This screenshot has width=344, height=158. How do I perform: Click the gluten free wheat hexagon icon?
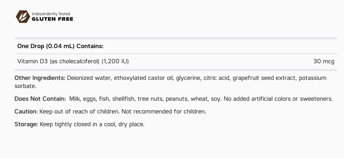click(23, 16)
